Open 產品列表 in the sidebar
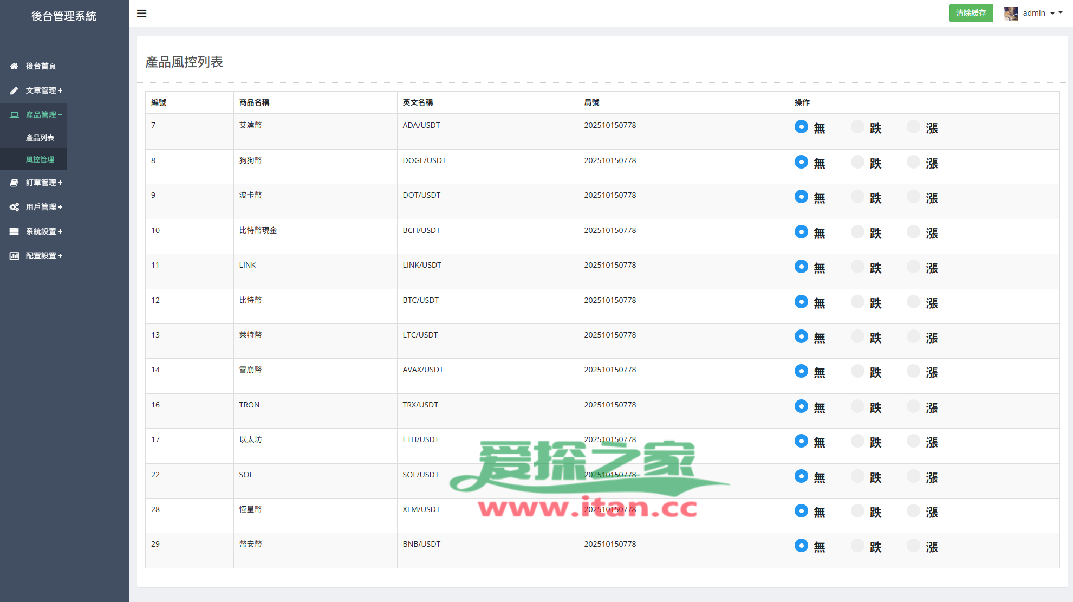Image resolution: width=1073 pixels, height=602 pixels. 40,138
